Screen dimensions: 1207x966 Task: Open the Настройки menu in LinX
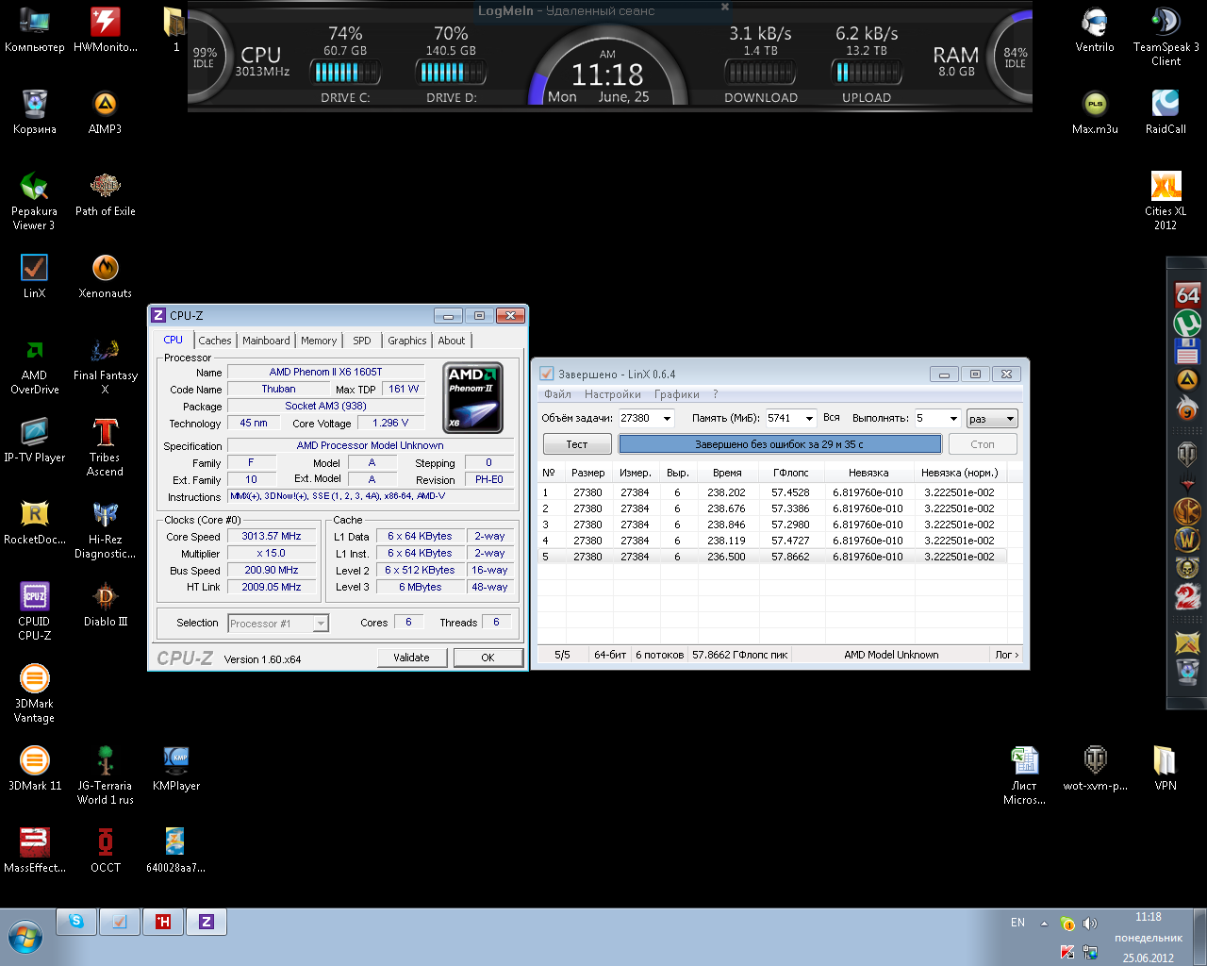(612, 394)
